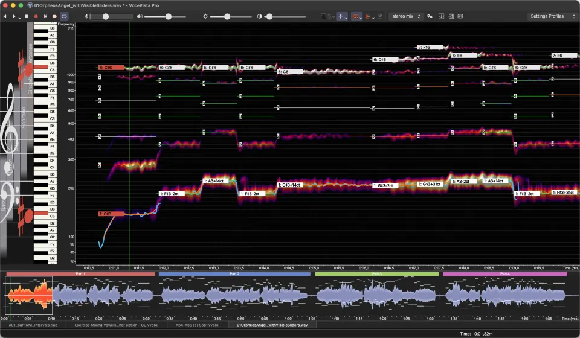The image size is (580, 338).
Task: Click the 0:05,0 mark on the time ruler
Action: 314,268
